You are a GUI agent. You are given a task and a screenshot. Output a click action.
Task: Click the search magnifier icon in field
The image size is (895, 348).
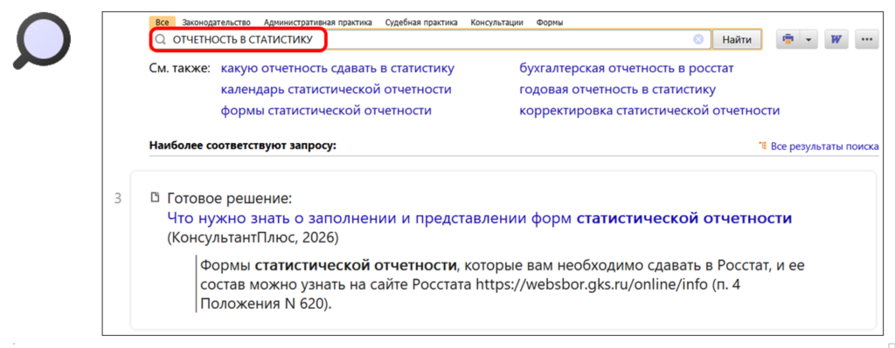pos(161,40)
